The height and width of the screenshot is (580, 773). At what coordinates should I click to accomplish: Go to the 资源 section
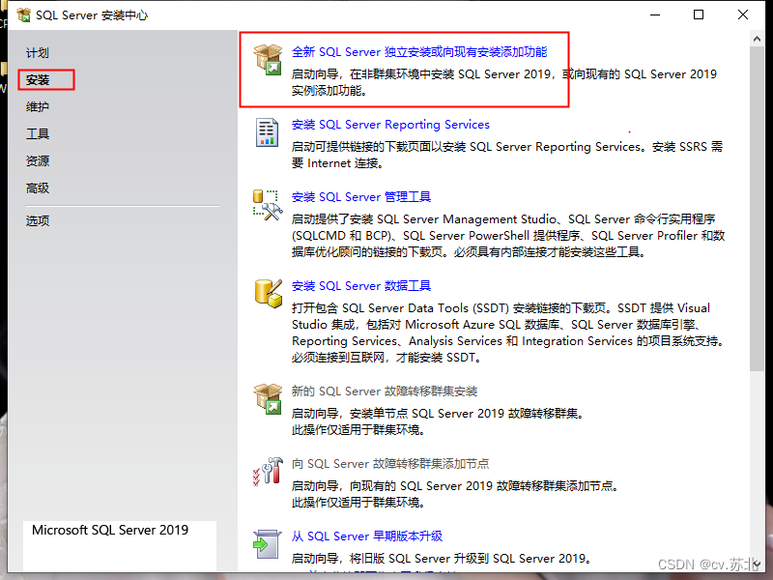tap(38, 161)
